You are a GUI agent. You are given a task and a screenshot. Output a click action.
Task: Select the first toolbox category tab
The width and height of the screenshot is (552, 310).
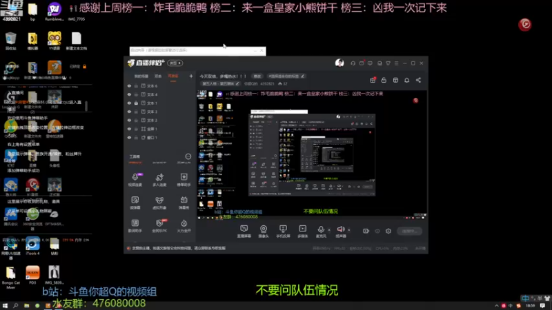click(135, 163)
